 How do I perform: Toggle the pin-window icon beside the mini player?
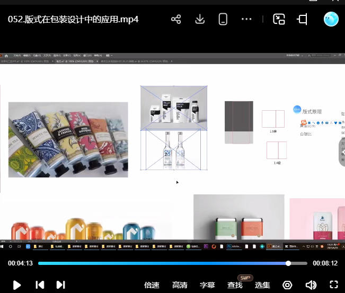[302, 20]
